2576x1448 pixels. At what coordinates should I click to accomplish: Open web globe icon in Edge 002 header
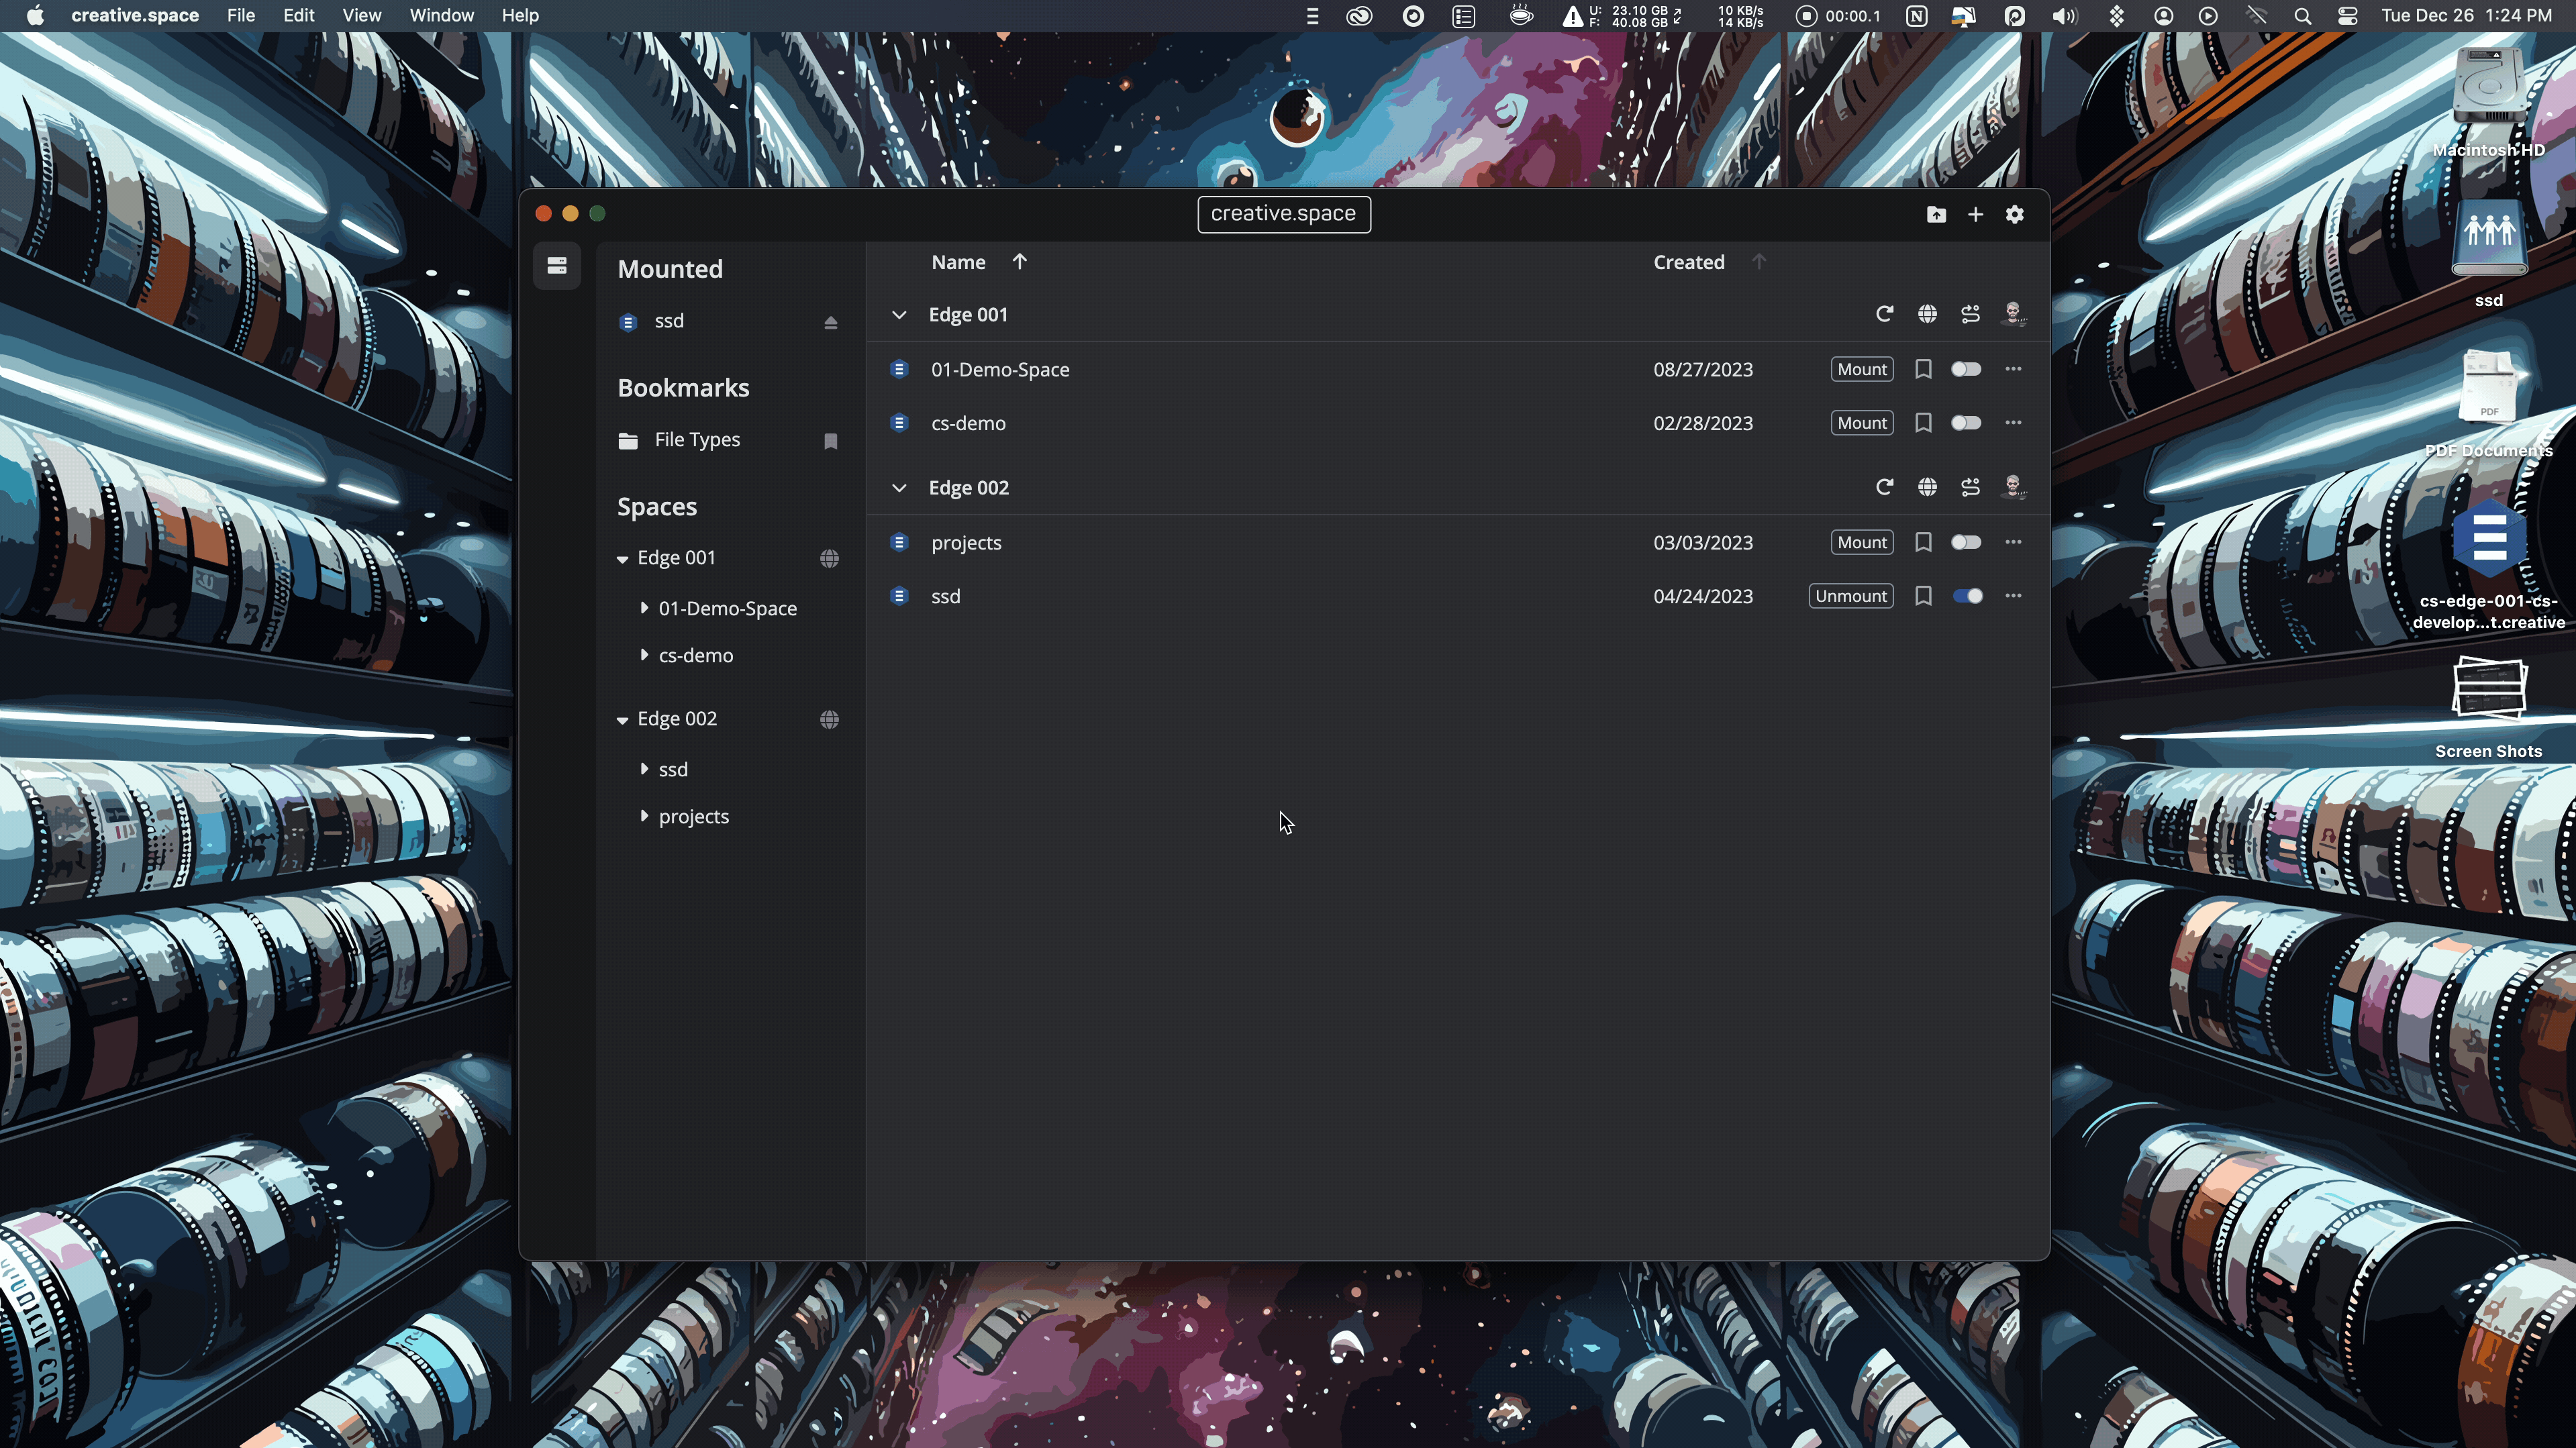pyautogui.click(x=1927, y=487)
